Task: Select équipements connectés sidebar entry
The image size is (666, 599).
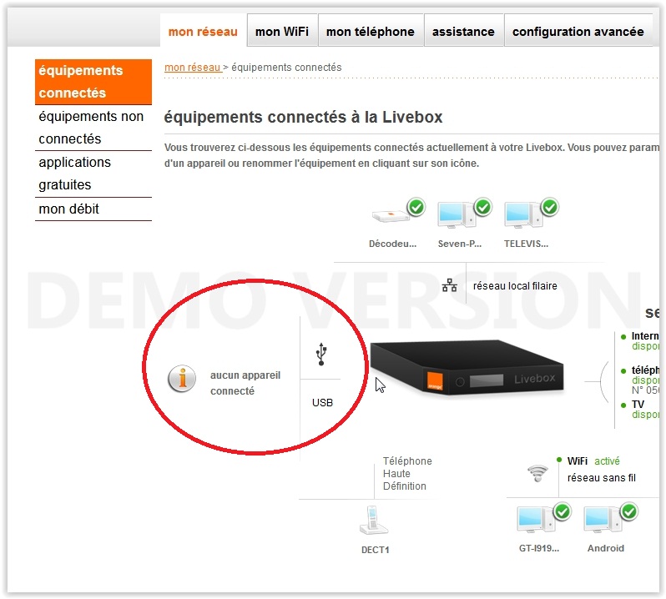Action: pyautogui.click(x=93, y=82)
